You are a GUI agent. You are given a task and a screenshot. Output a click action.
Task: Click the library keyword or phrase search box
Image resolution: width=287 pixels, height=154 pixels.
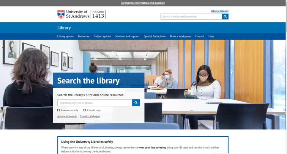(95, 103)
